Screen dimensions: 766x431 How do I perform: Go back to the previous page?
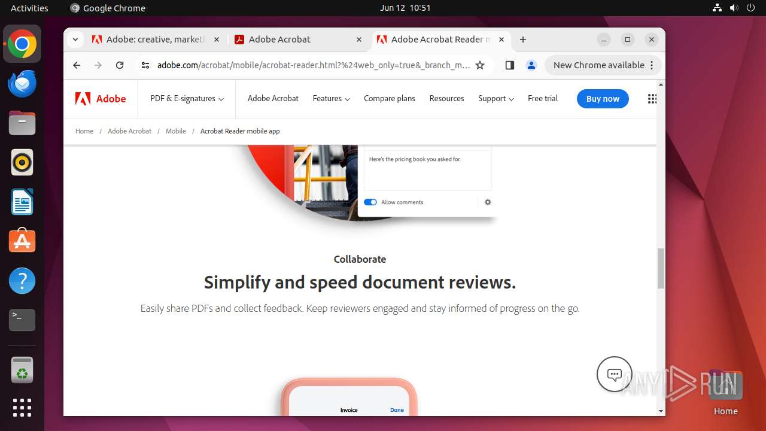(x=77, y=65)
